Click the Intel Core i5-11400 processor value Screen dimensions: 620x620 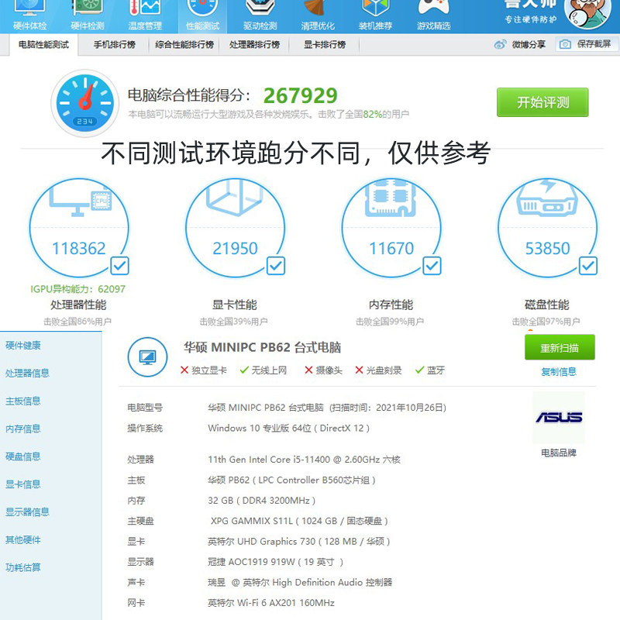(304, 460)
